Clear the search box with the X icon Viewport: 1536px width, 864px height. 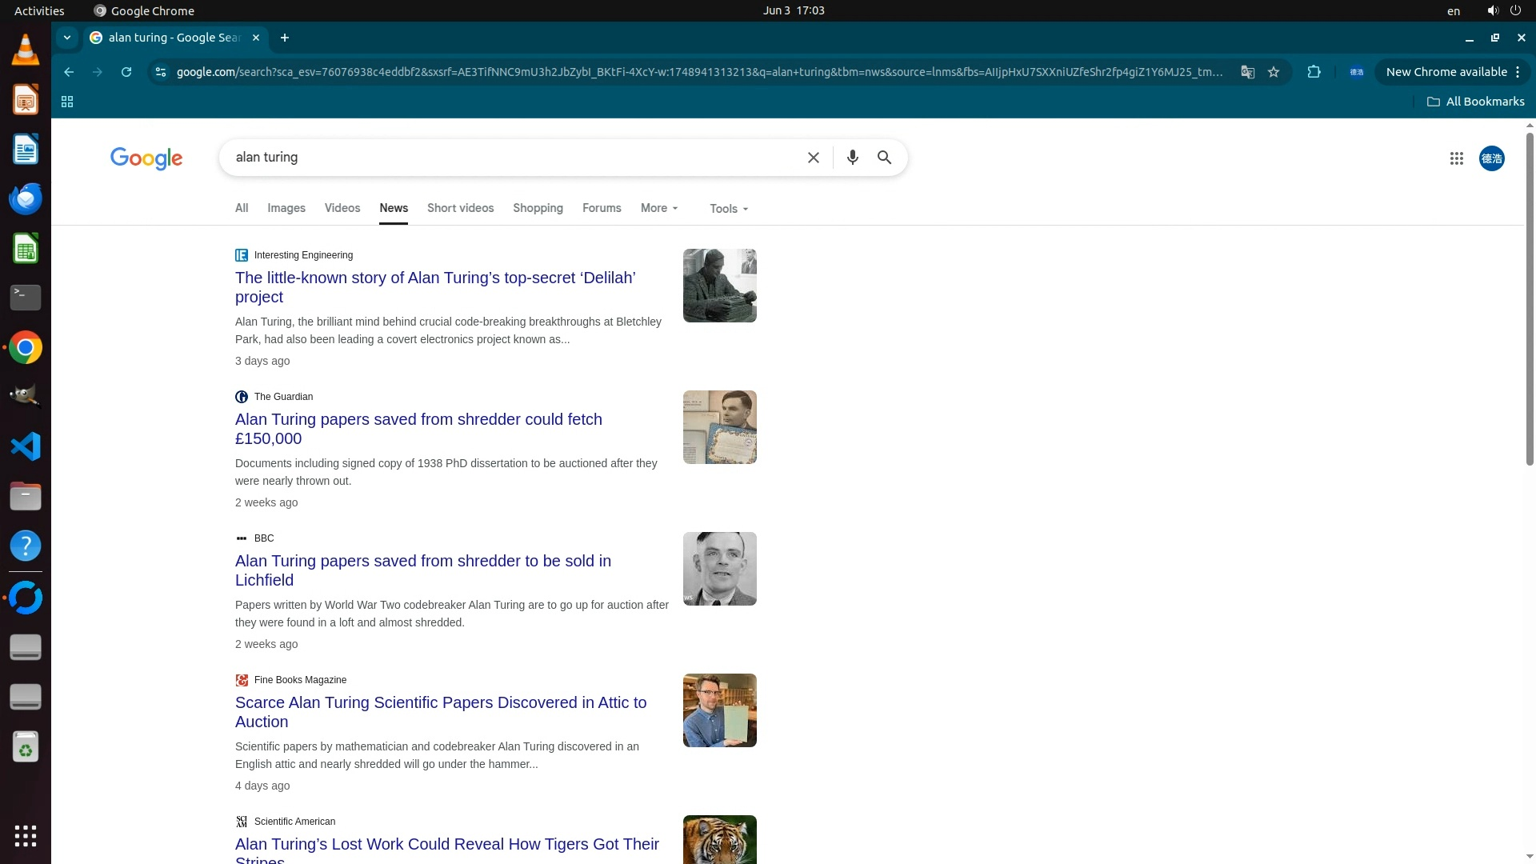pos(813,158)
